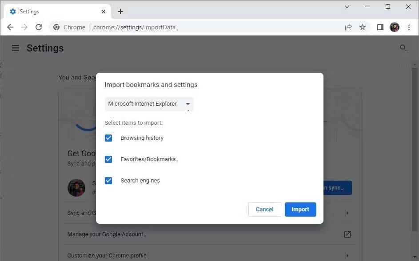This screenshot has height=261, width=419.
Task: Open Chrome's three-dot menu
Action: pyautogui.click(x=409, y=27)
